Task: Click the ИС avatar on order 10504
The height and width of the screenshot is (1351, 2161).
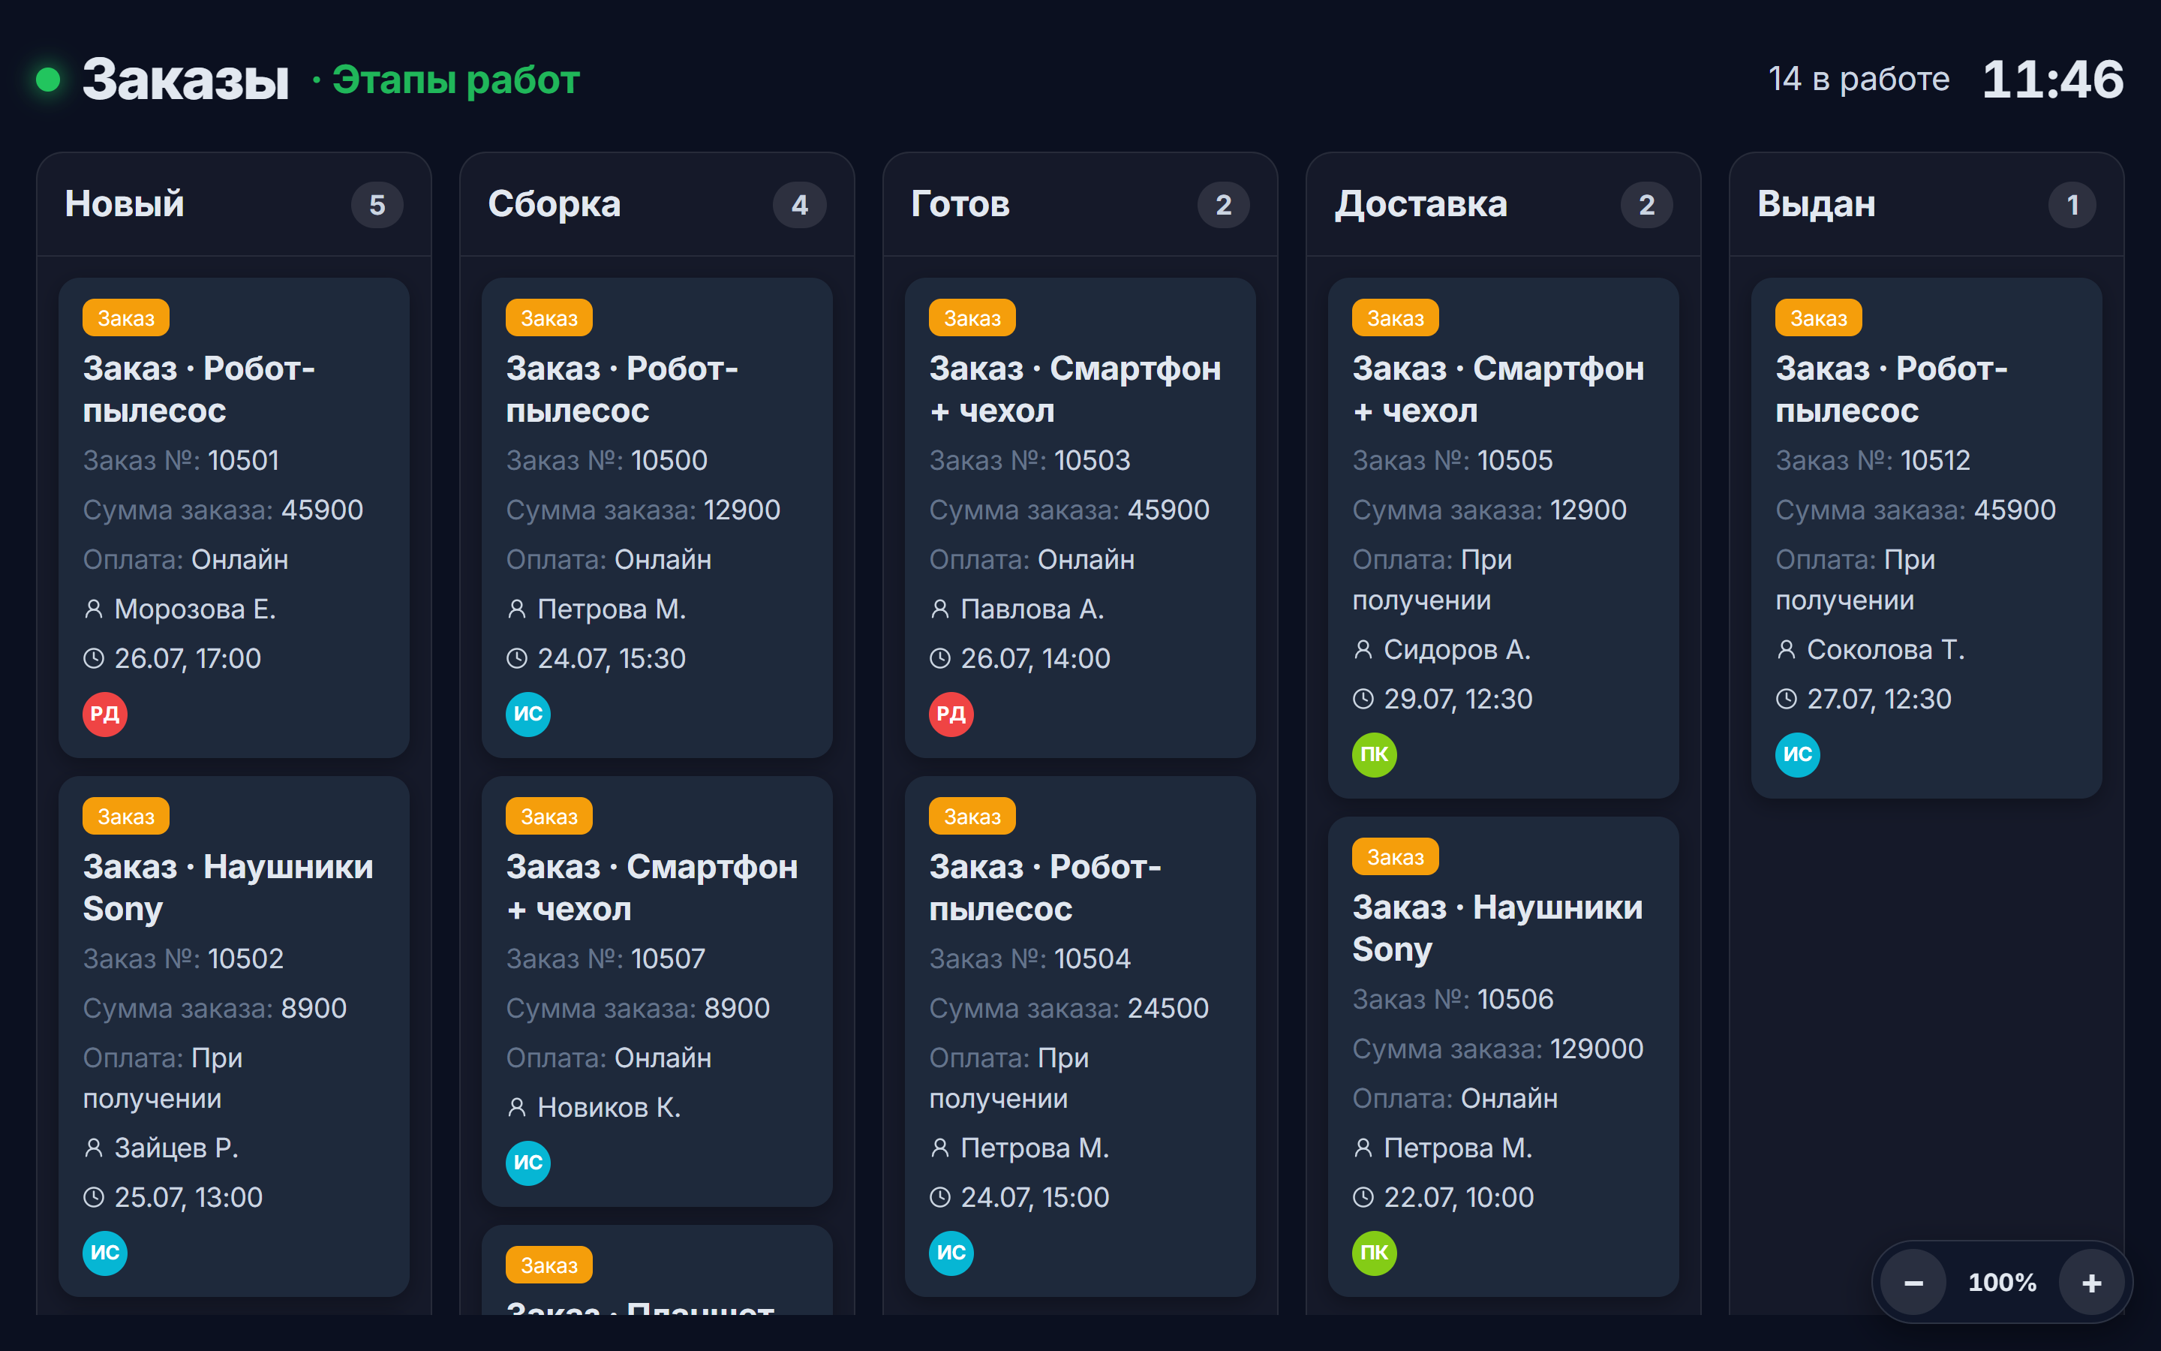Action: [x=951, y=1253]
